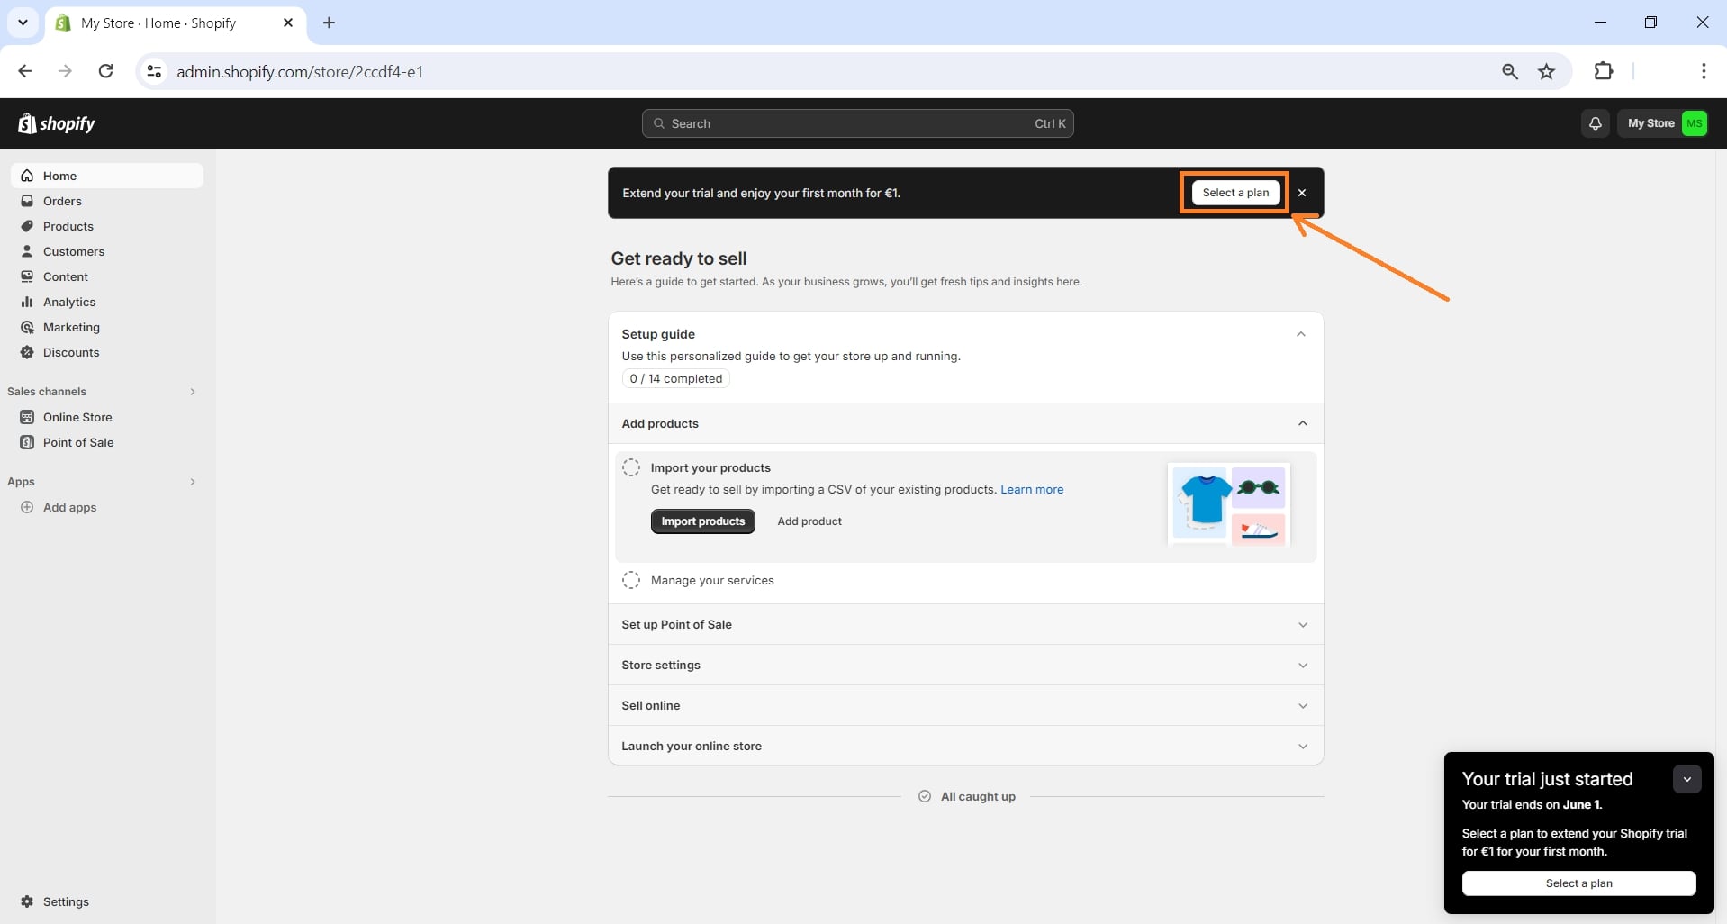1727x924 pixels.
Task: Click the Customers person icon
Action: 27,251
